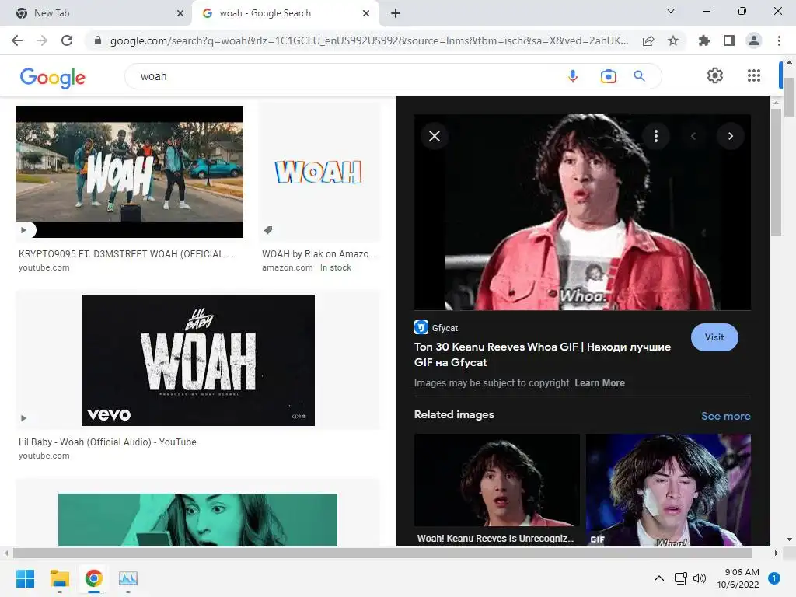Open Chrome extensions puzzle icon
Screen dimensions: 796x597
click(704, 40)
